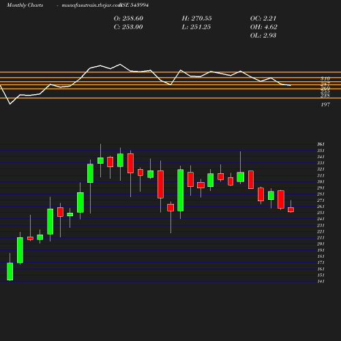Click the "BSE 543994" symbol label

tap(134, 5)
